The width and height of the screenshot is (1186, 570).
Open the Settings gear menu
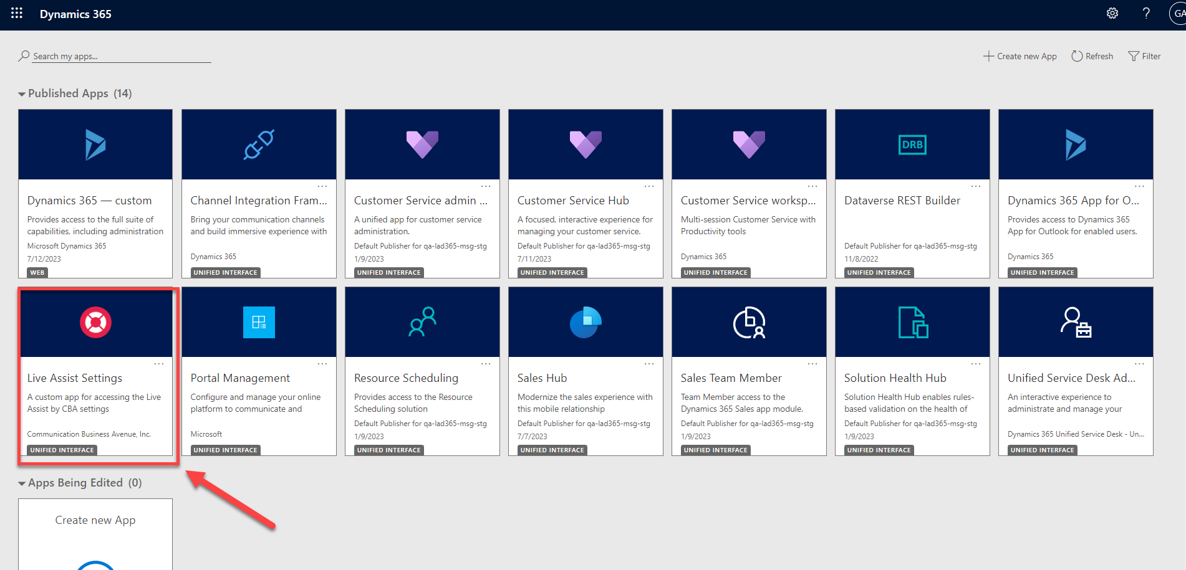pyautogui.click(x=1112, y=13)
